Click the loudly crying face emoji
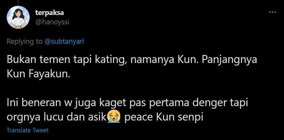The image size is (284, 140). [113, 117]
